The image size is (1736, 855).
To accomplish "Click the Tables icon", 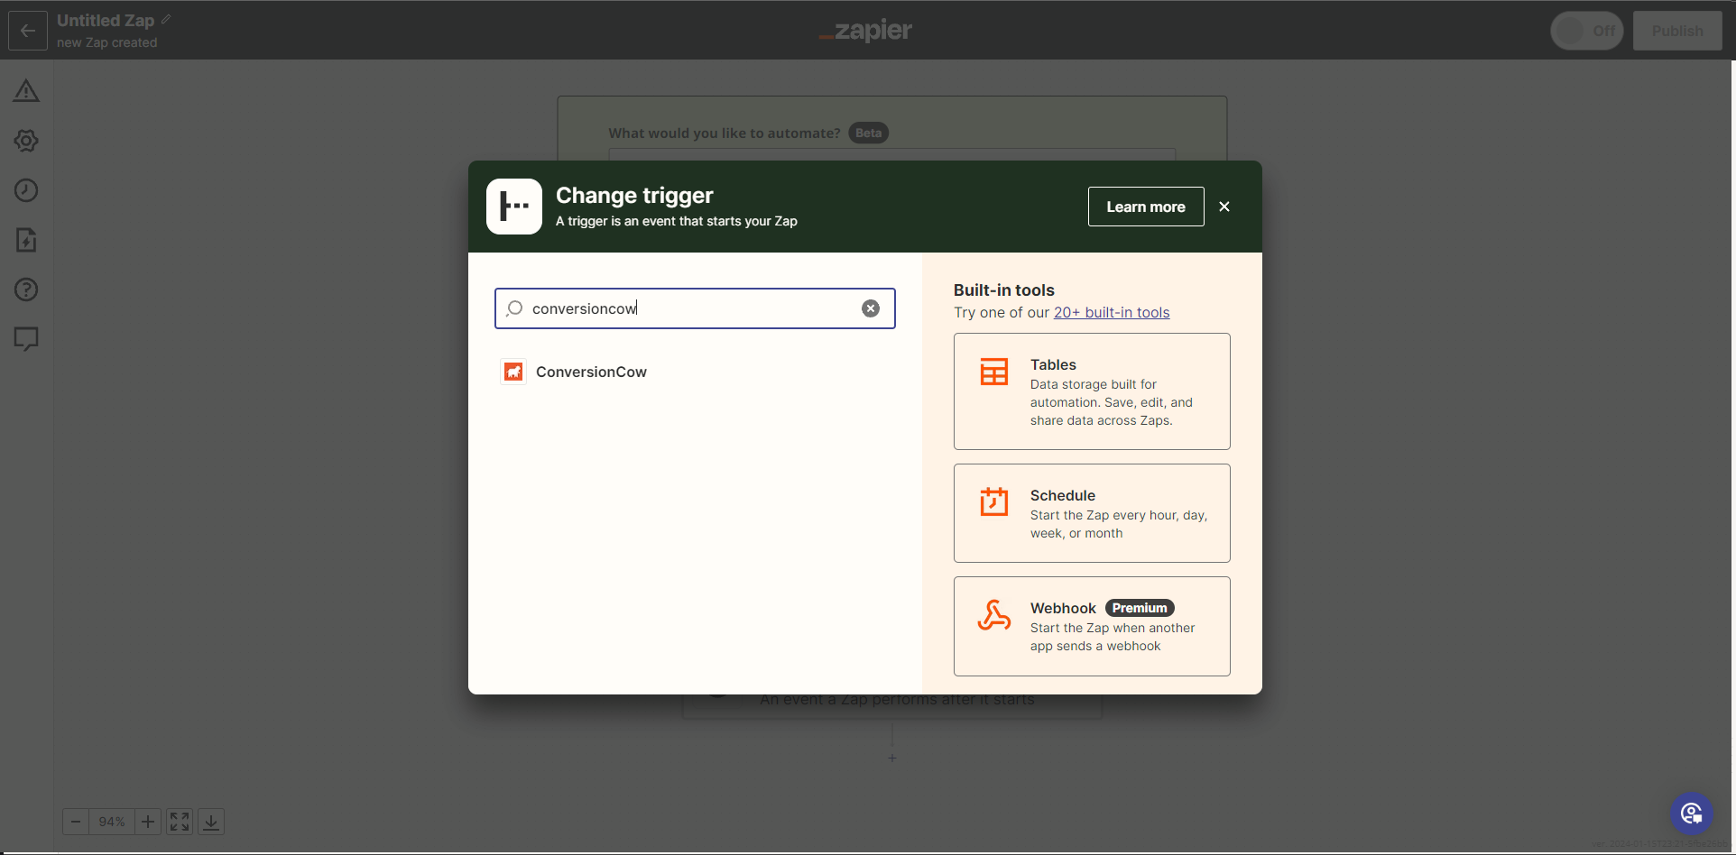I will point(994,372).
